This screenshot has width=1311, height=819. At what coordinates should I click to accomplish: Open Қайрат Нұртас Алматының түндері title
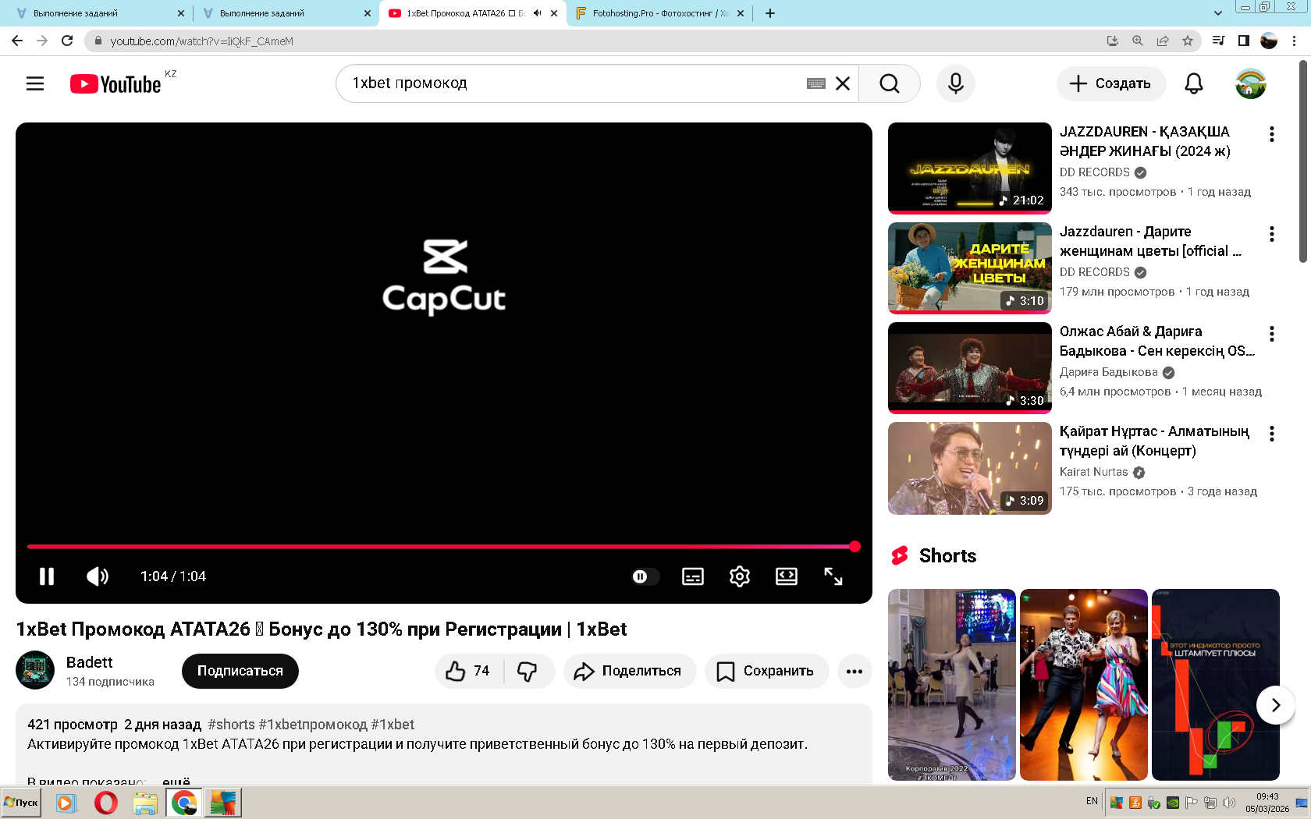[x=1154, y=441]
